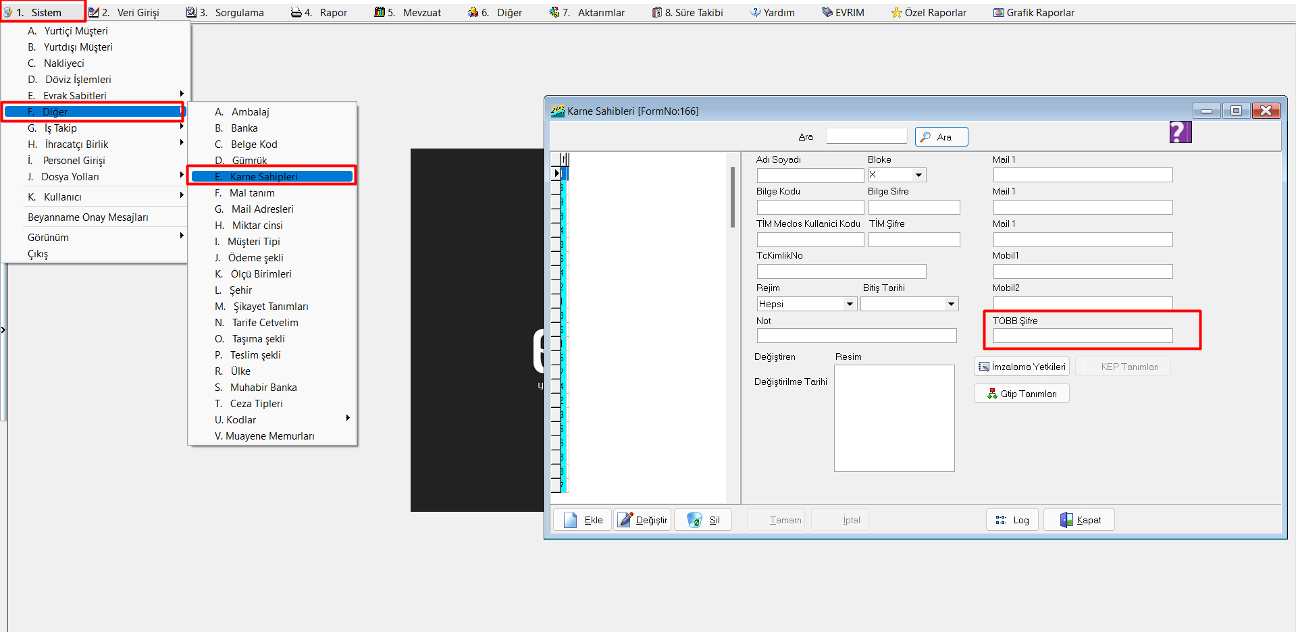Open the Log button
This screenshot has height=632, width=1296.
point(1012,520)
